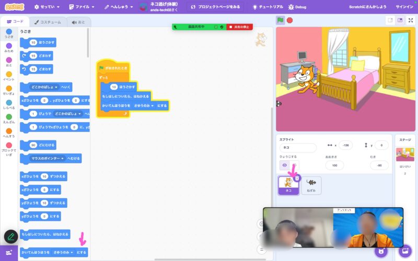Open the せってい settings dropdown
Screen dimensions: 418x261
(x=47, y=7)
